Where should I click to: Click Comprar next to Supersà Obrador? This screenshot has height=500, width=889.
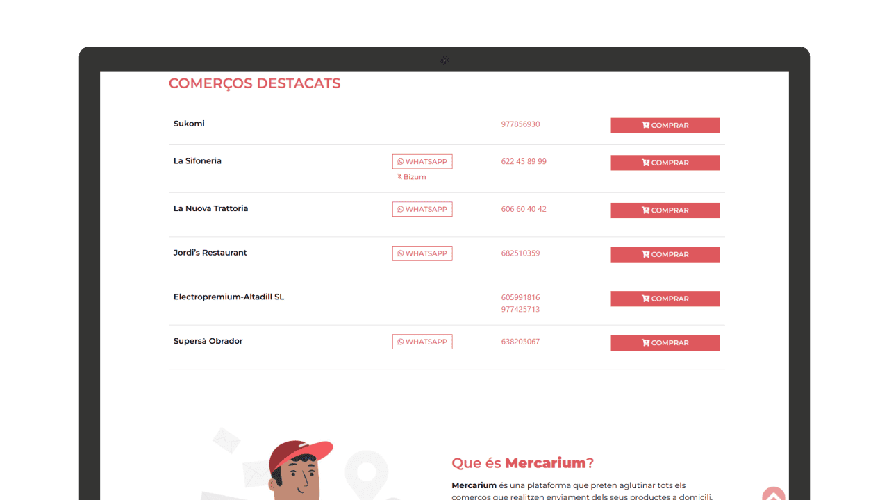tap(665, 343)
